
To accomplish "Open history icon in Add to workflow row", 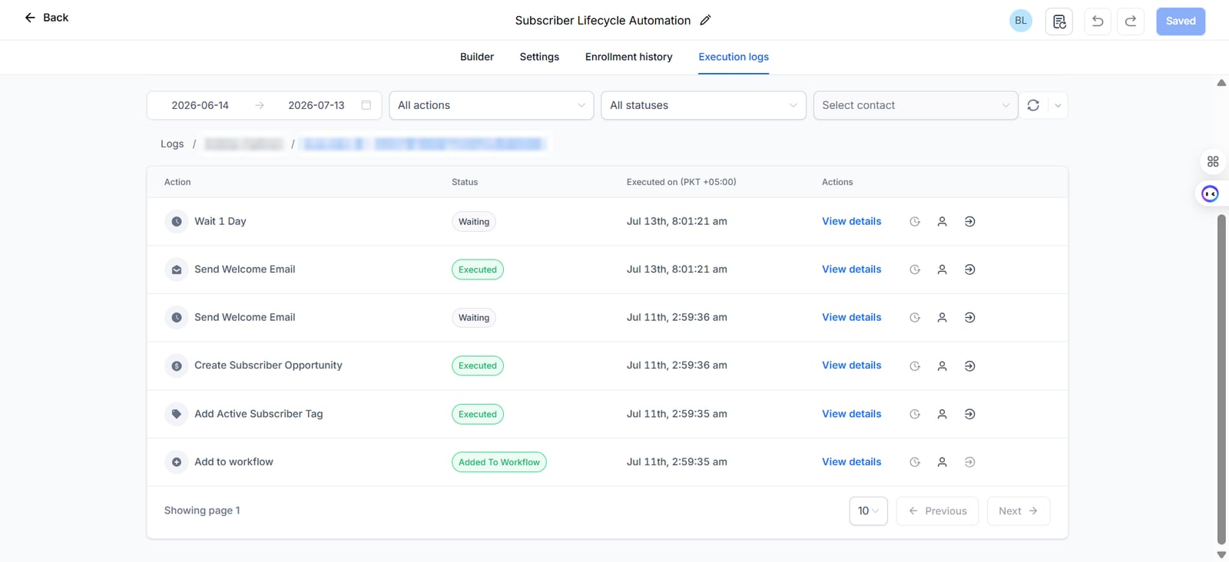I will point(915,462).
